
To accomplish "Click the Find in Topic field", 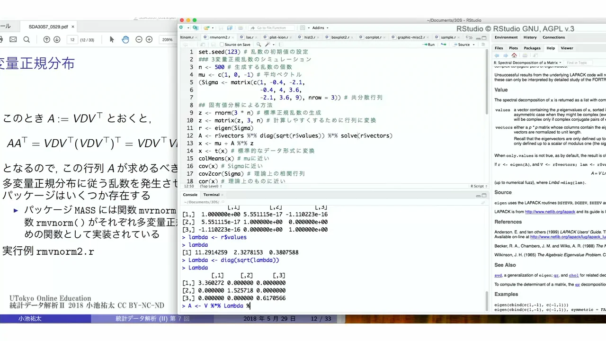I will (578, 63).
